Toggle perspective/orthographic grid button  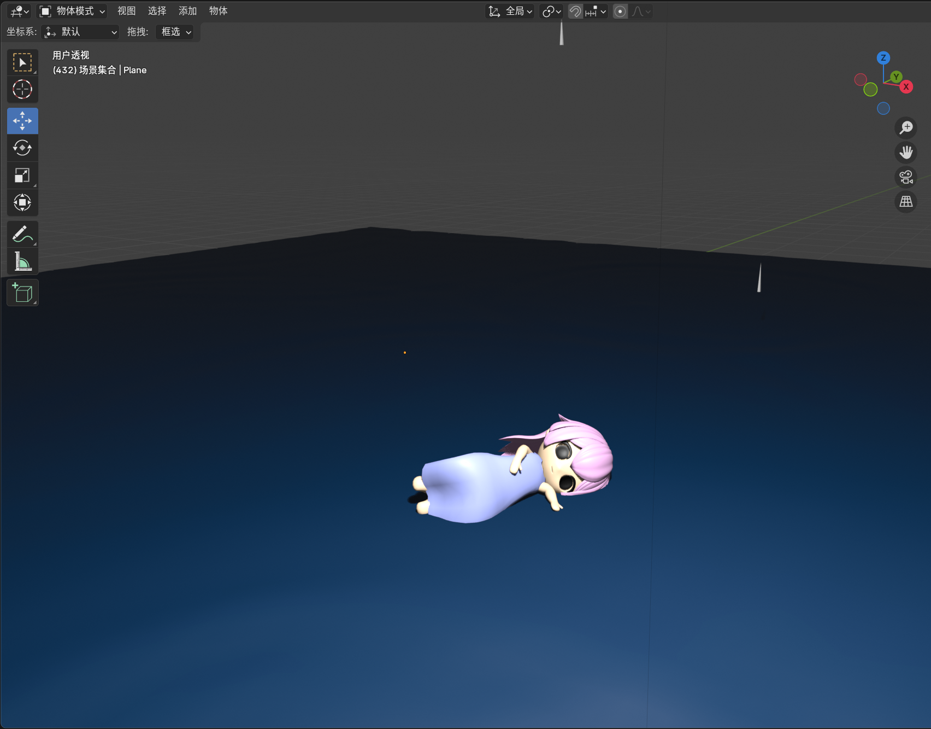[x=906, y=202]
